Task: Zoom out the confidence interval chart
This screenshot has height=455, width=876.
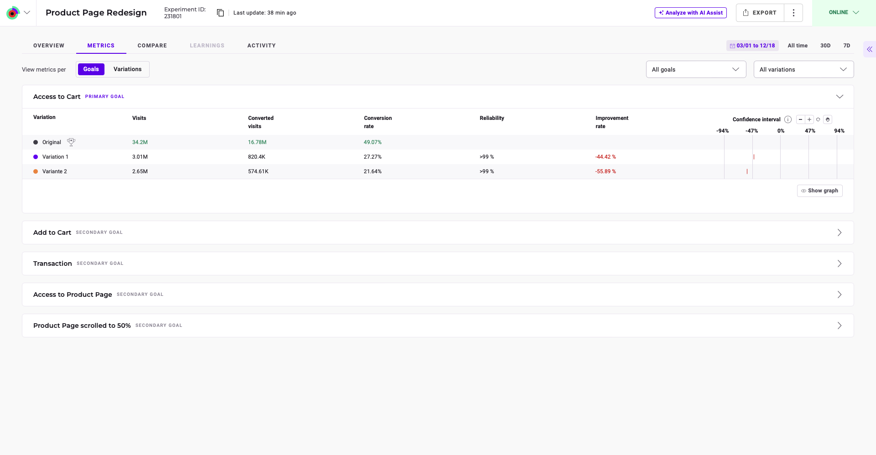Action: 800,119
